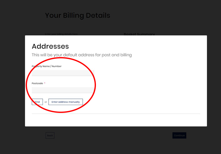The width and height of the screenshot is (221, 154).
Task: Choose Enter address manually
Action: point(66,102)
